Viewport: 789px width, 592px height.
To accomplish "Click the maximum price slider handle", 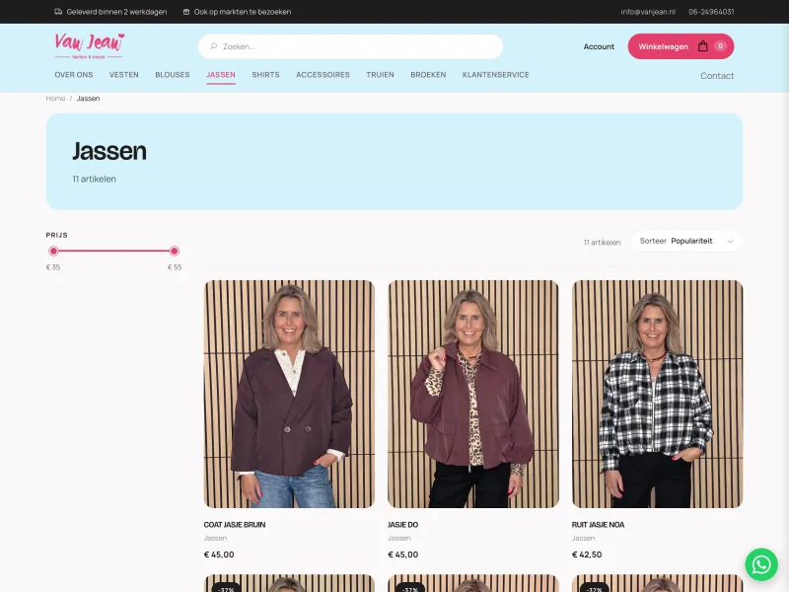I will pos(175,251).
